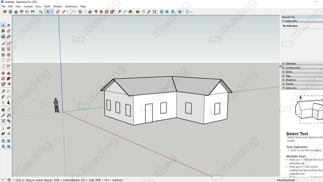This screenshot has width=323, height=182.
Task: Select Walk footprints tool
Action: (3, 134)
